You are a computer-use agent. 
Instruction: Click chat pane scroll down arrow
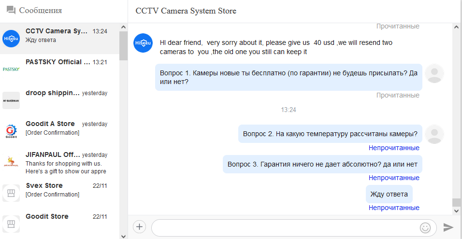(456, 211)
